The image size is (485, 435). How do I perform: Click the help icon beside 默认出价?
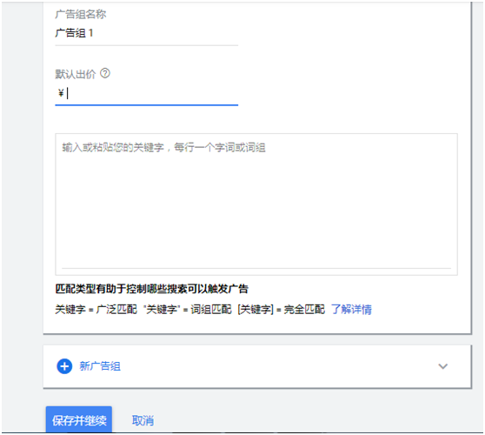tap(105, 74)
